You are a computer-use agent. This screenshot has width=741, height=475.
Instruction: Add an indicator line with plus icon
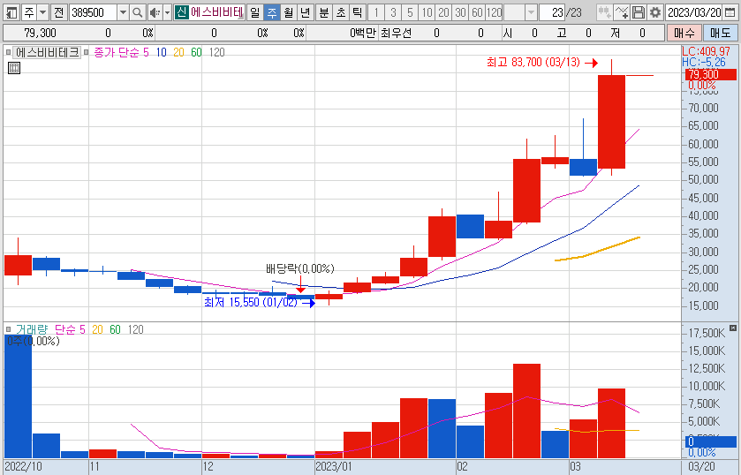[622, 12]
